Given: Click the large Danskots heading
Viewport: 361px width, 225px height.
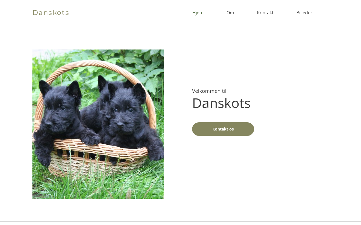Looking at the screenshot, I should (221, 103).
